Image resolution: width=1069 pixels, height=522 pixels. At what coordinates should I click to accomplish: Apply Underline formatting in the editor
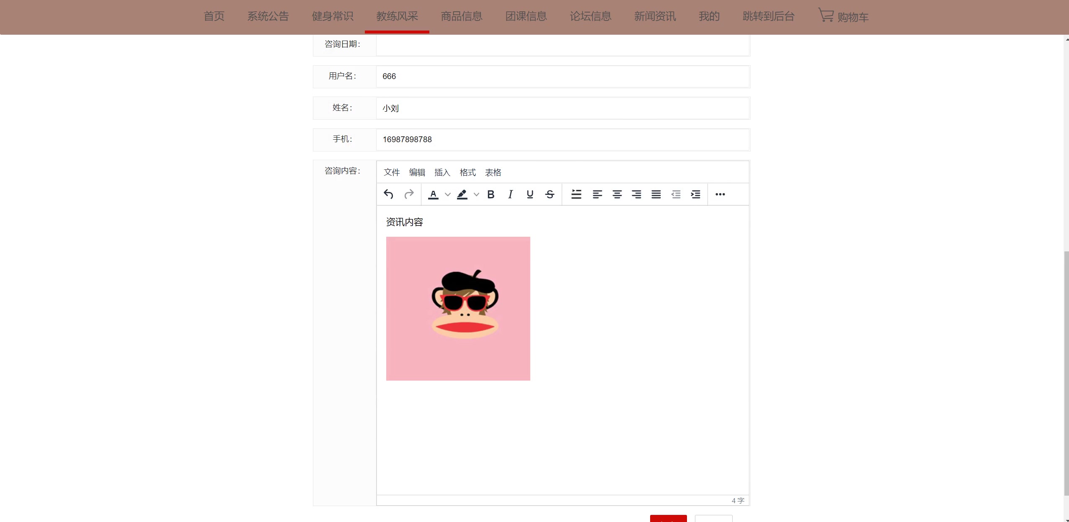529,194
